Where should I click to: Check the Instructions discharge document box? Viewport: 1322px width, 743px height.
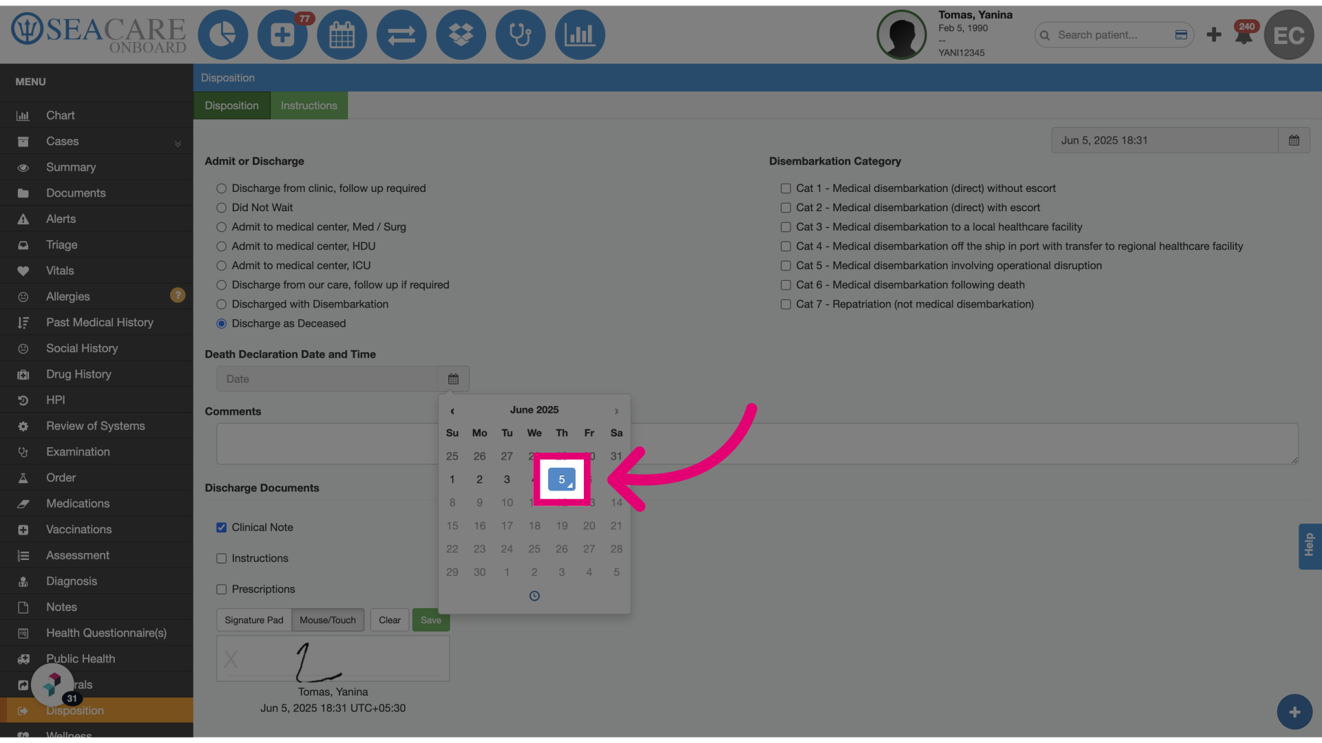click(x=221, y=559)
